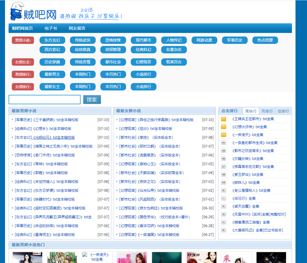Screen dimensions: 307x263
Task: Select the 东方玄幻 category button
Action: coord(52,40)
